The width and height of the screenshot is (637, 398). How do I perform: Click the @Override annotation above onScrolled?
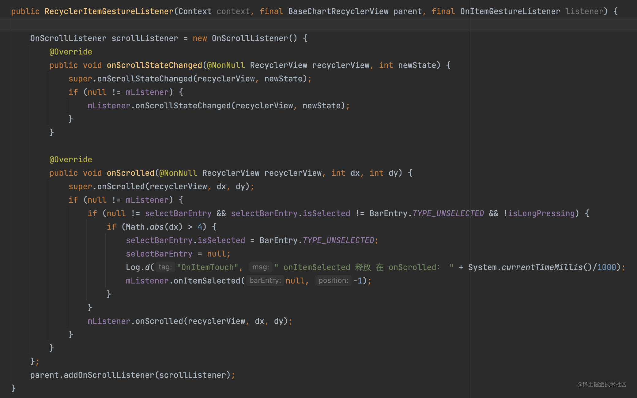tap(70, 160)
